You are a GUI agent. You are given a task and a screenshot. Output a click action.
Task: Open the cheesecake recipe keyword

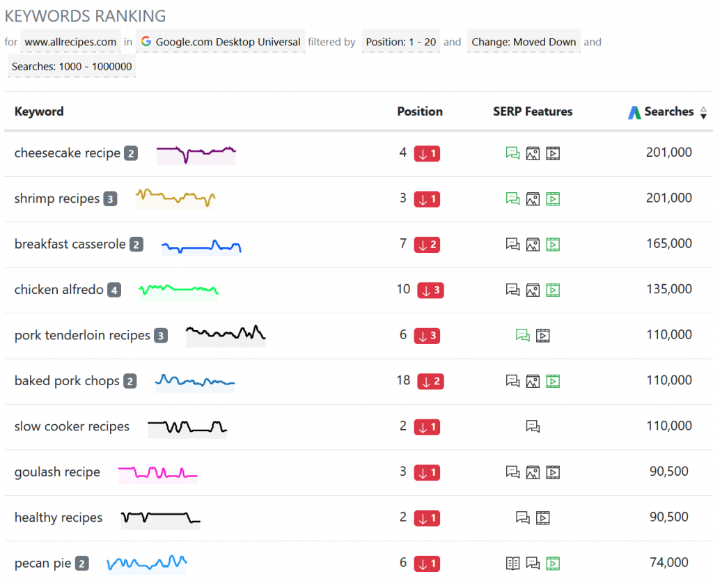pyautogui.click(x=68, y=153)
